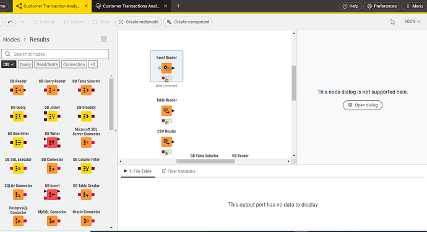Click the Open dialog button
Screen dimensions: 427x232
coord(363,105)
